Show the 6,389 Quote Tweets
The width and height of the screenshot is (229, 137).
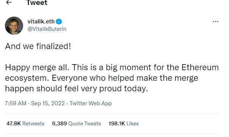[76, 123]
